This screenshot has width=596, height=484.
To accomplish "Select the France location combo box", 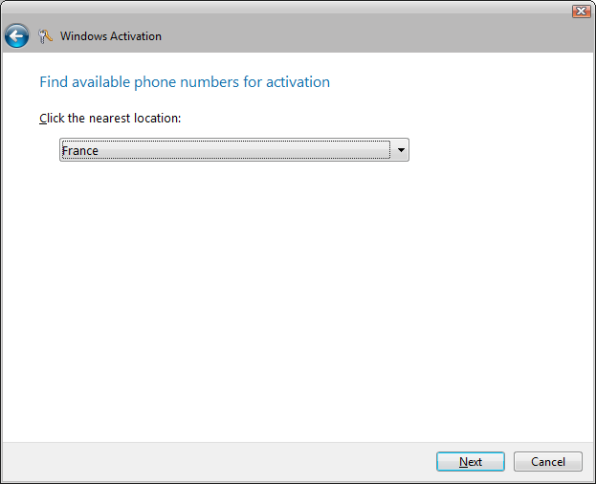I will click(x=234, y=150).
